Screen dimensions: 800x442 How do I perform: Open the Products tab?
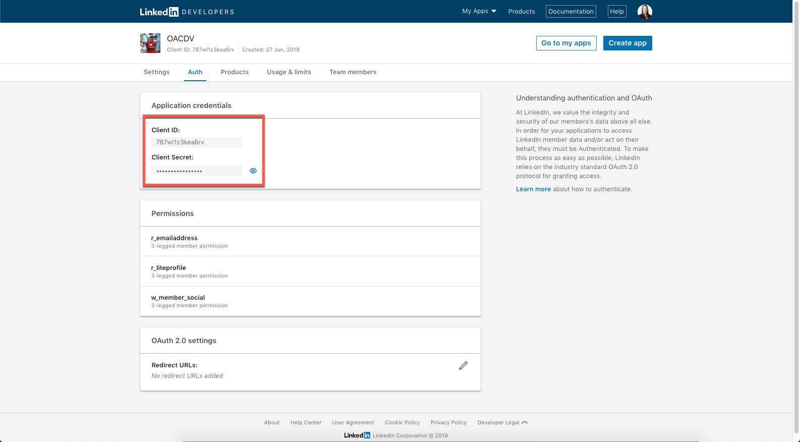pos(235,72)
